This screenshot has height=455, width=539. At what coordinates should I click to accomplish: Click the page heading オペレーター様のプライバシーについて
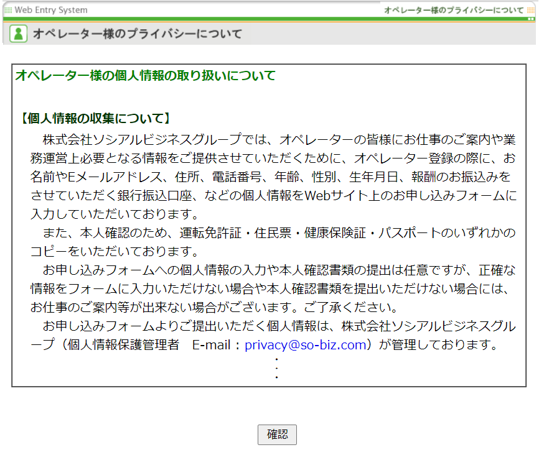(x=138, y=34)
